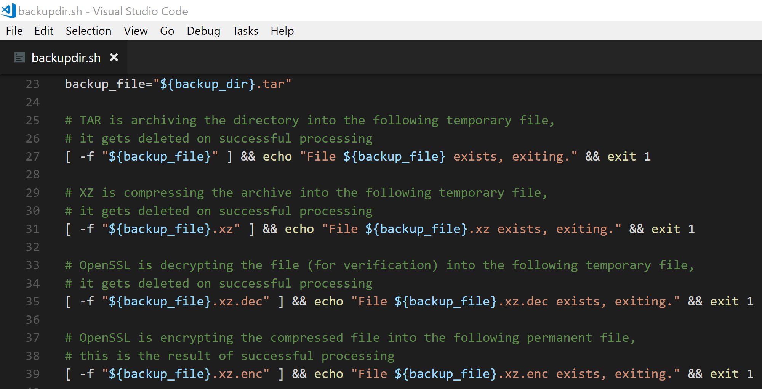Click comment starting '# TAR is archiving'
Image resolution: width=762 pixels, height=389 pixels.
pyautogui.click(x=310, y=120)
